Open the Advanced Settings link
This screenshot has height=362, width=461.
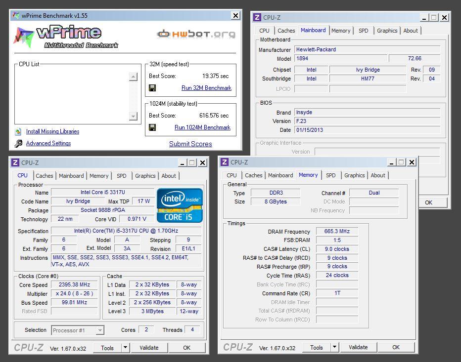(x=48, y=143)
